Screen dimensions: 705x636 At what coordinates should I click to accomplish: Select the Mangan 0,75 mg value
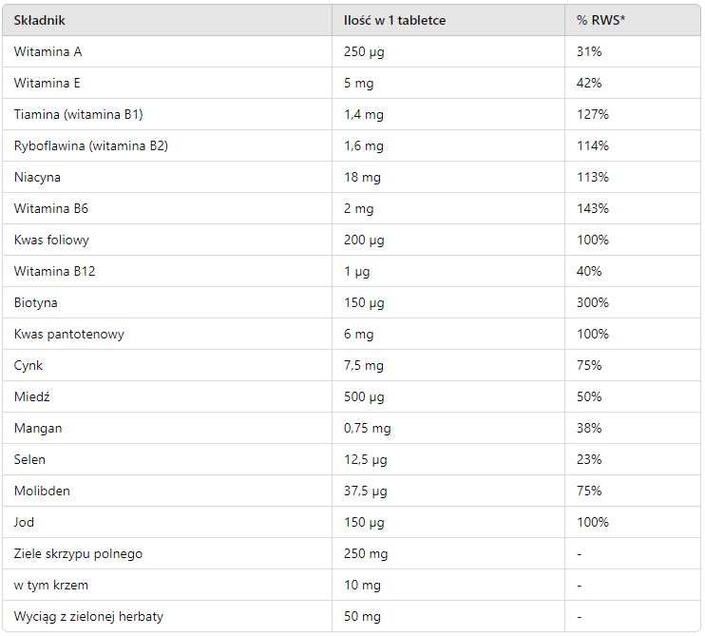[368, 428]
